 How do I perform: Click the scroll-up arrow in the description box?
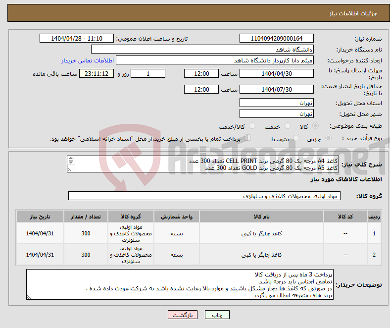(71, 159)
